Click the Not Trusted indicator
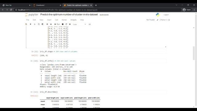The height and width of the screenshot is (111, 197). pos(151,20)
